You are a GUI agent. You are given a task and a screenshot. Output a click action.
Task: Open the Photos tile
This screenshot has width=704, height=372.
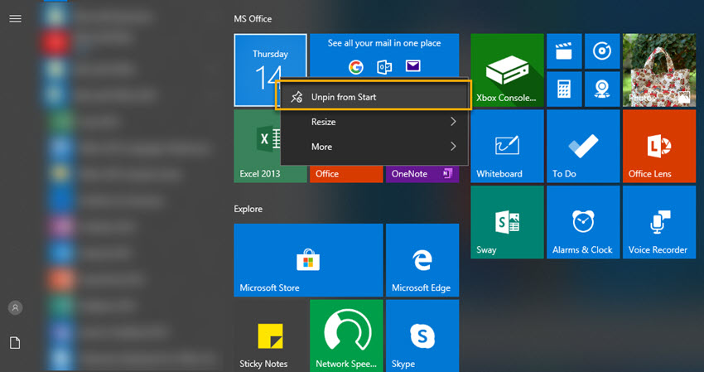point(659,70)
